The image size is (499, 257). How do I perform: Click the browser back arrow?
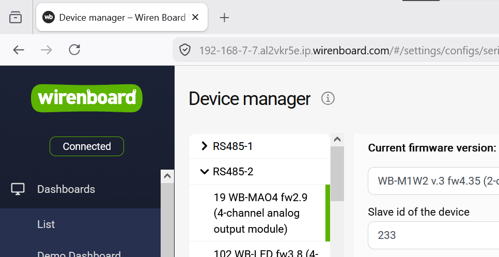pyautogui.click(x=19, y=50)
